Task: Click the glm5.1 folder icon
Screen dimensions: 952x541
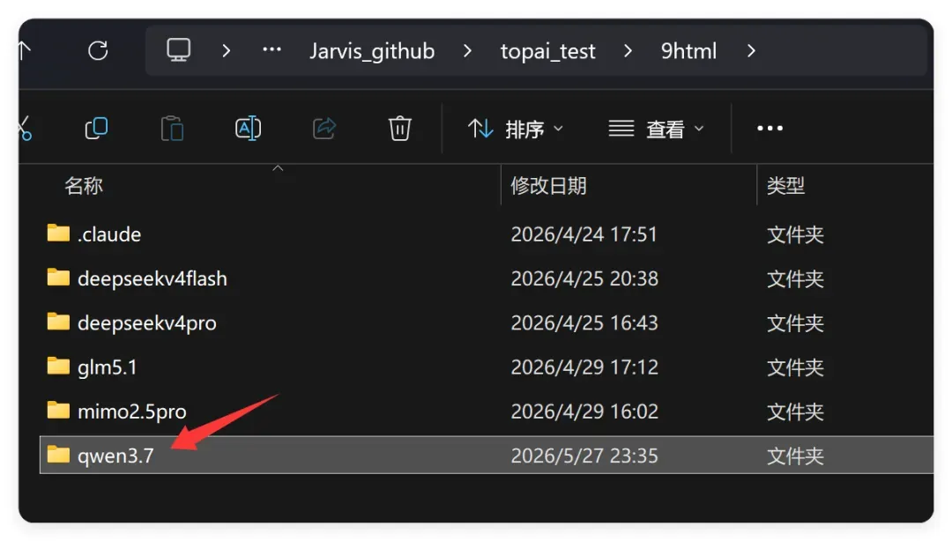Action: [58, 366]
